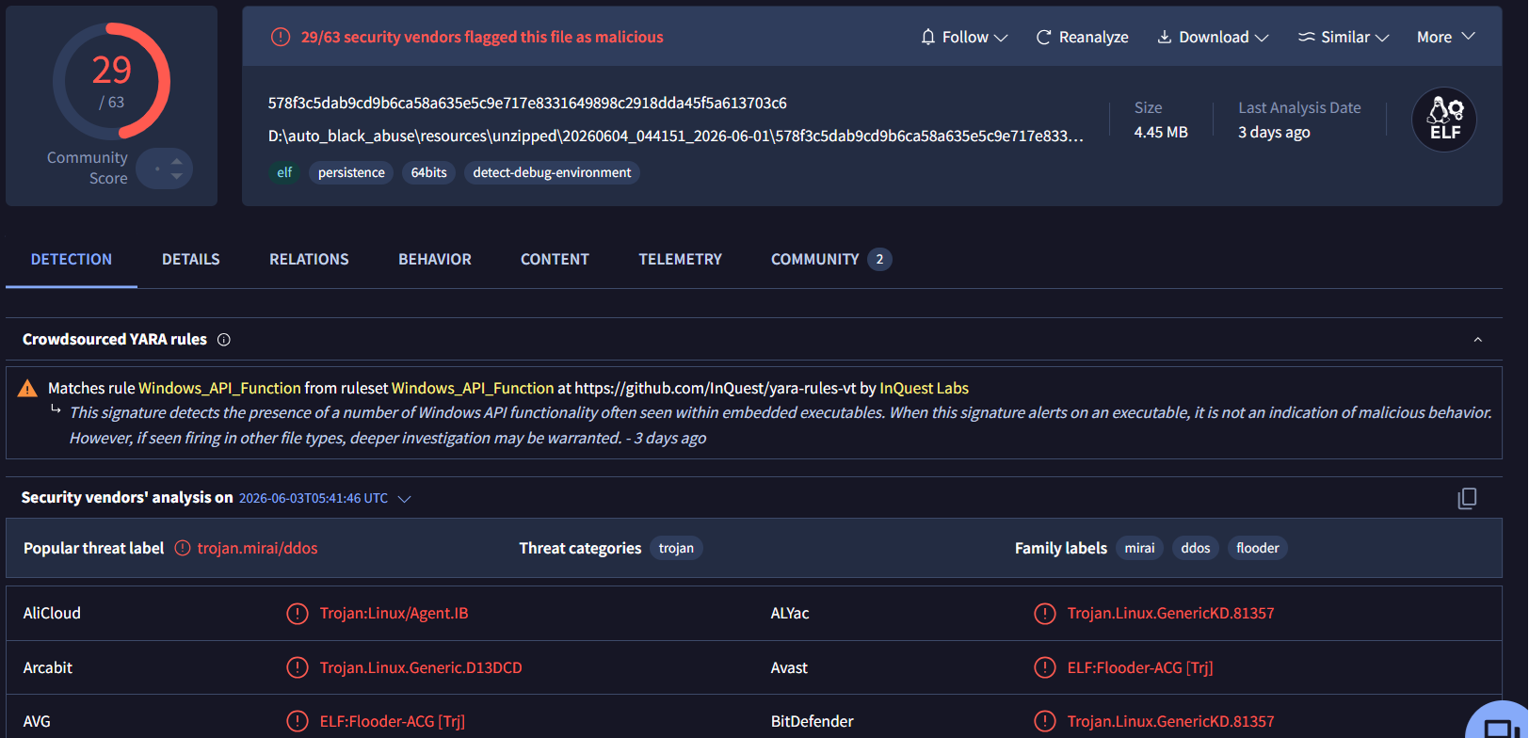Click the mirai family label chip
The width and height of the screenshot is (1529, 738).
point(1139,548)
